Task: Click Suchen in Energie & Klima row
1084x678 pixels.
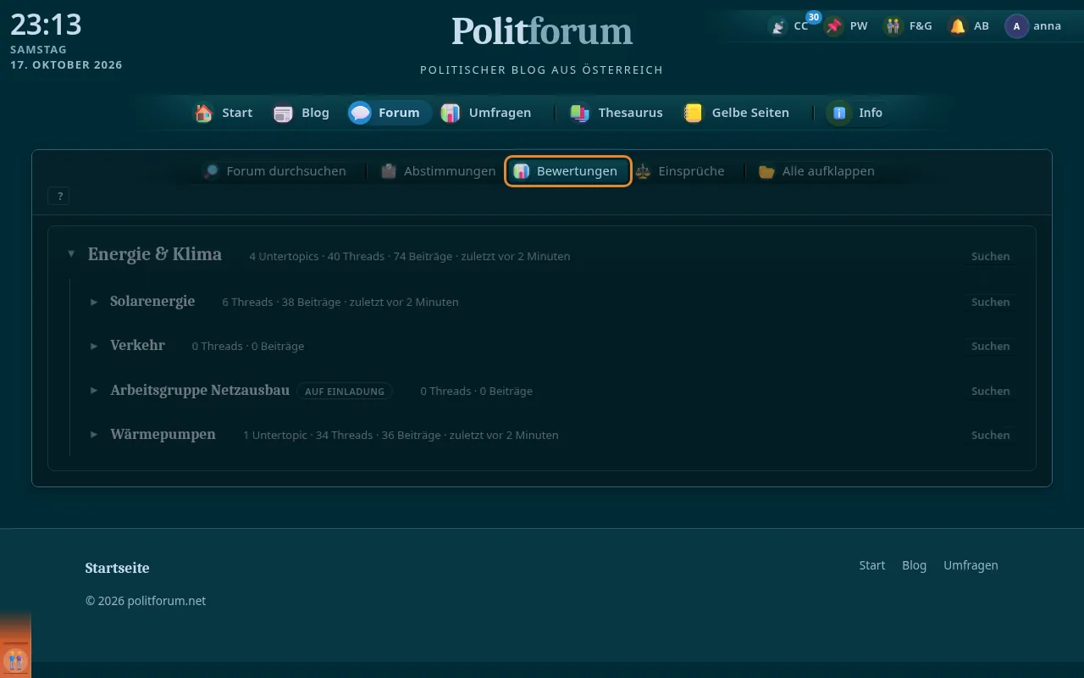Action: [x=990, y=256]
